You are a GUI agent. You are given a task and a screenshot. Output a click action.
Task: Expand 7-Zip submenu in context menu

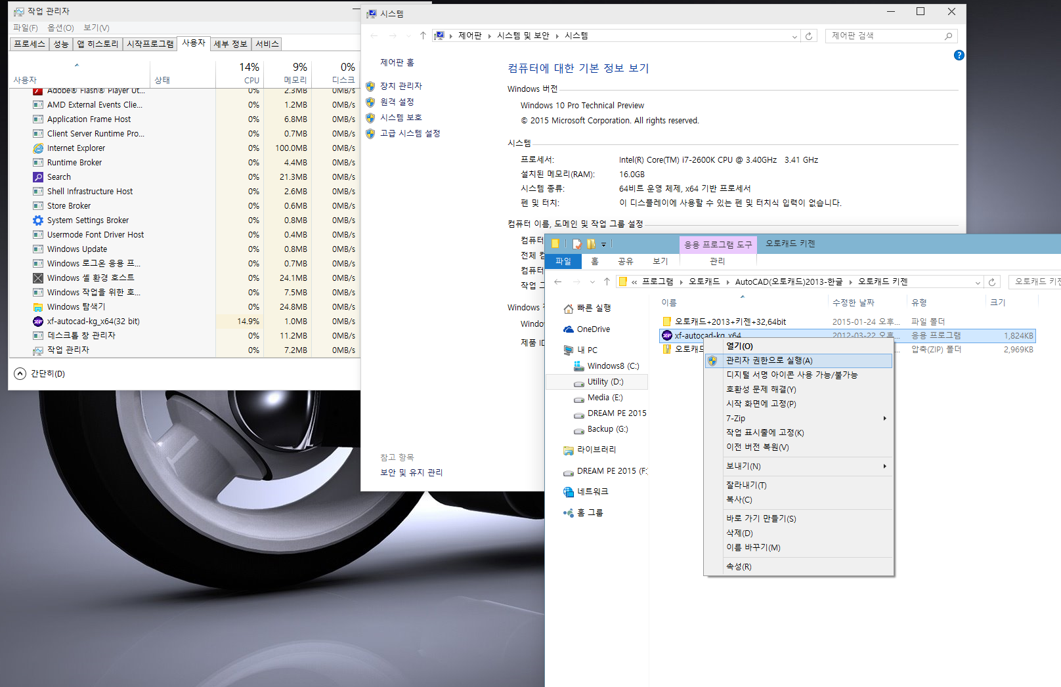coord(885,418)
